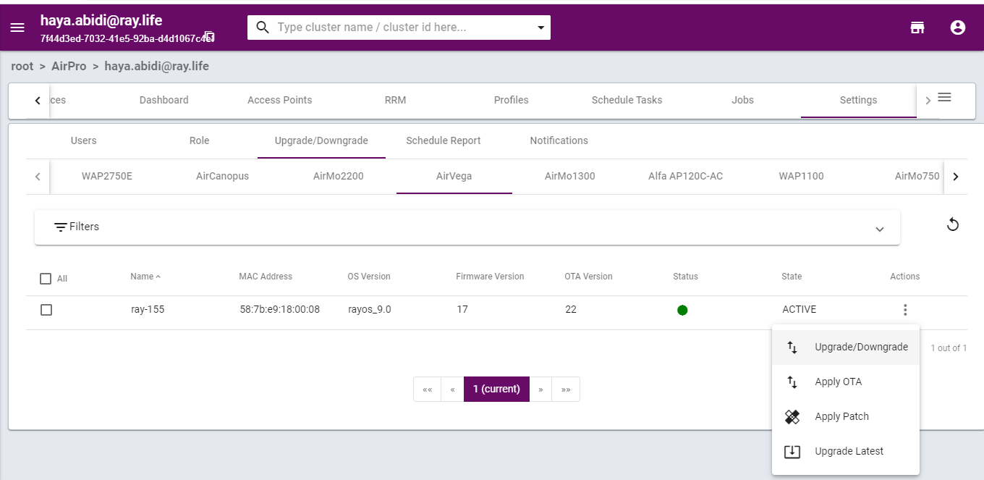The width and height of the screenshot is (984, 480).
Task: Go to last page of pagination
Action: tap(566, 390)
